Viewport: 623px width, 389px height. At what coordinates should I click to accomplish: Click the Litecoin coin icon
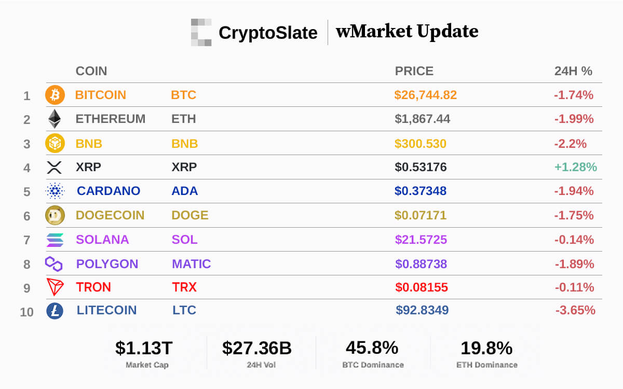tap(55, 311)
